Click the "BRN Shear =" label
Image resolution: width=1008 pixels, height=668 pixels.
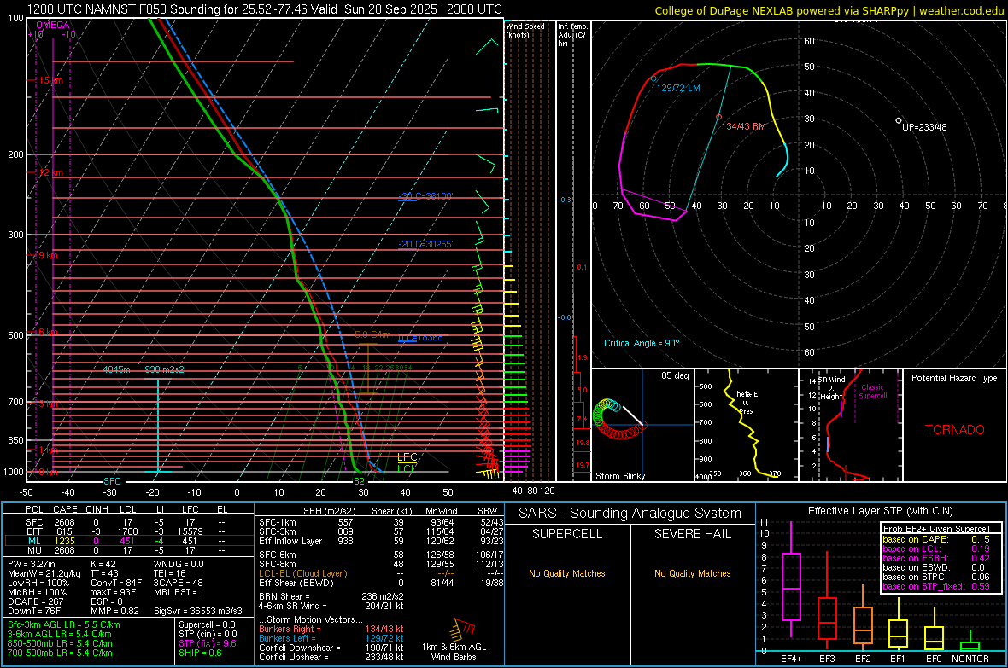[284, 596]
